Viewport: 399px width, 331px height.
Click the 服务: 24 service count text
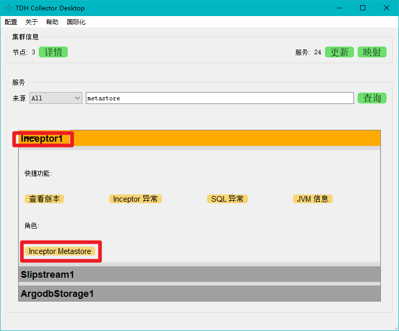coord(308,52)
